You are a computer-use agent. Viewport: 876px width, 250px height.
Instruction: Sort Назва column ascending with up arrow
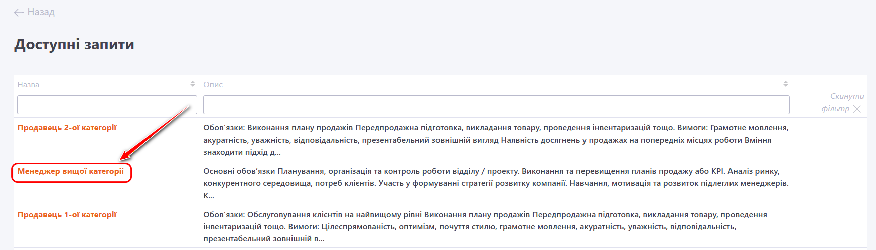pos(193,82)
